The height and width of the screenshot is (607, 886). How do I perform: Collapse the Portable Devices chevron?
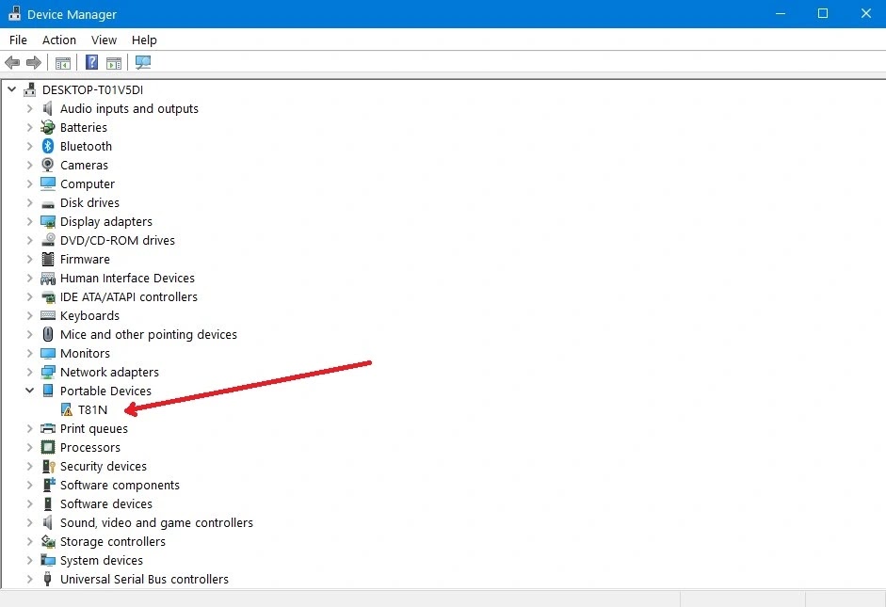coord(29,391)
